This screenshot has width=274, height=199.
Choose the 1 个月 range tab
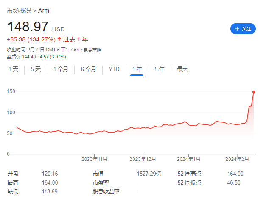[x=61, y=69]
